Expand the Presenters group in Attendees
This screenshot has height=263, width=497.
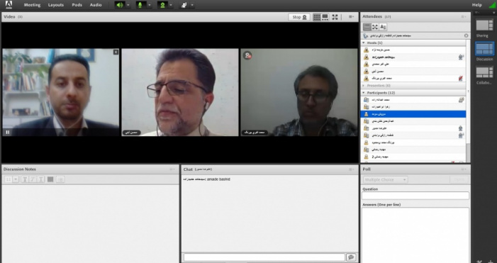pyautogui.click(x=364, y=86)
